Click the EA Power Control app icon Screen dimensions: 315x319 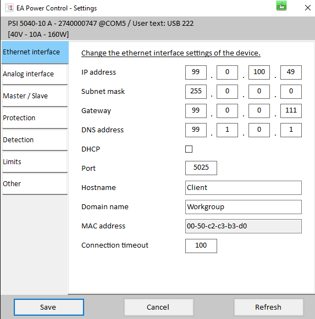(x=9, y=8)
